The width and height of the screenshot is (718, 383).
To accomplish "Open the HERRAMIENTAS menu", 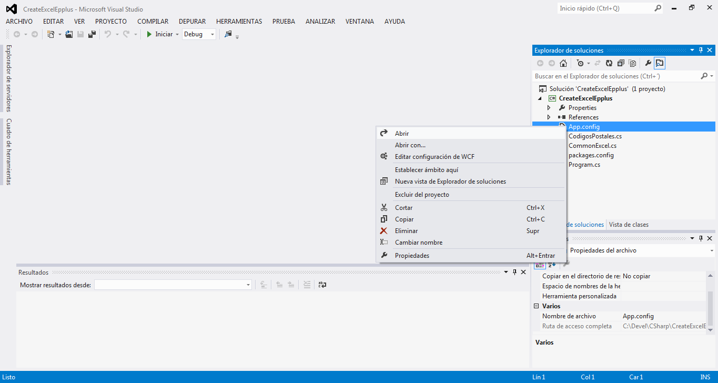I will coord(239,22).
